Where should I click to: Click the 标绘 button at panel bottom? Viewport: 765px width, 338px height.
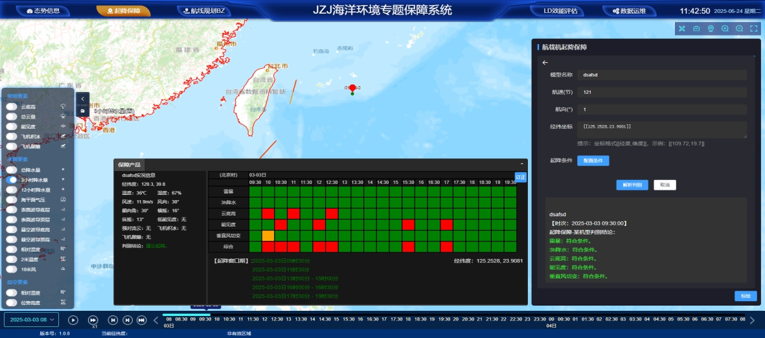(x=746, y=295)
